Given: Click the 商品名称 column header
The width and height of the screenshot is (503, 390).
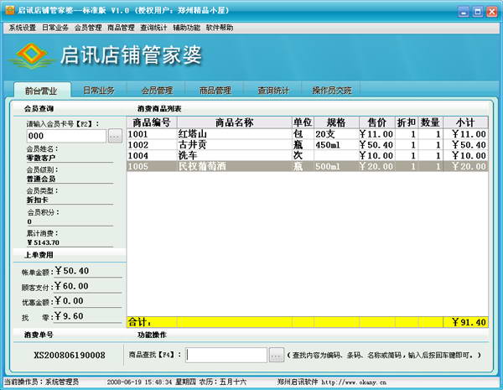Looking at the screenshot, I should pos(234,122).
